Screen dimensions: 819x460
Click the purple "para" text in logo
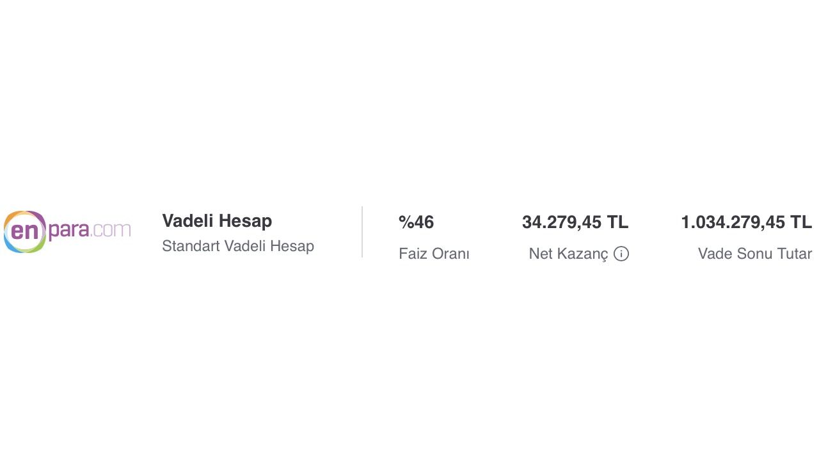point(69,231)
